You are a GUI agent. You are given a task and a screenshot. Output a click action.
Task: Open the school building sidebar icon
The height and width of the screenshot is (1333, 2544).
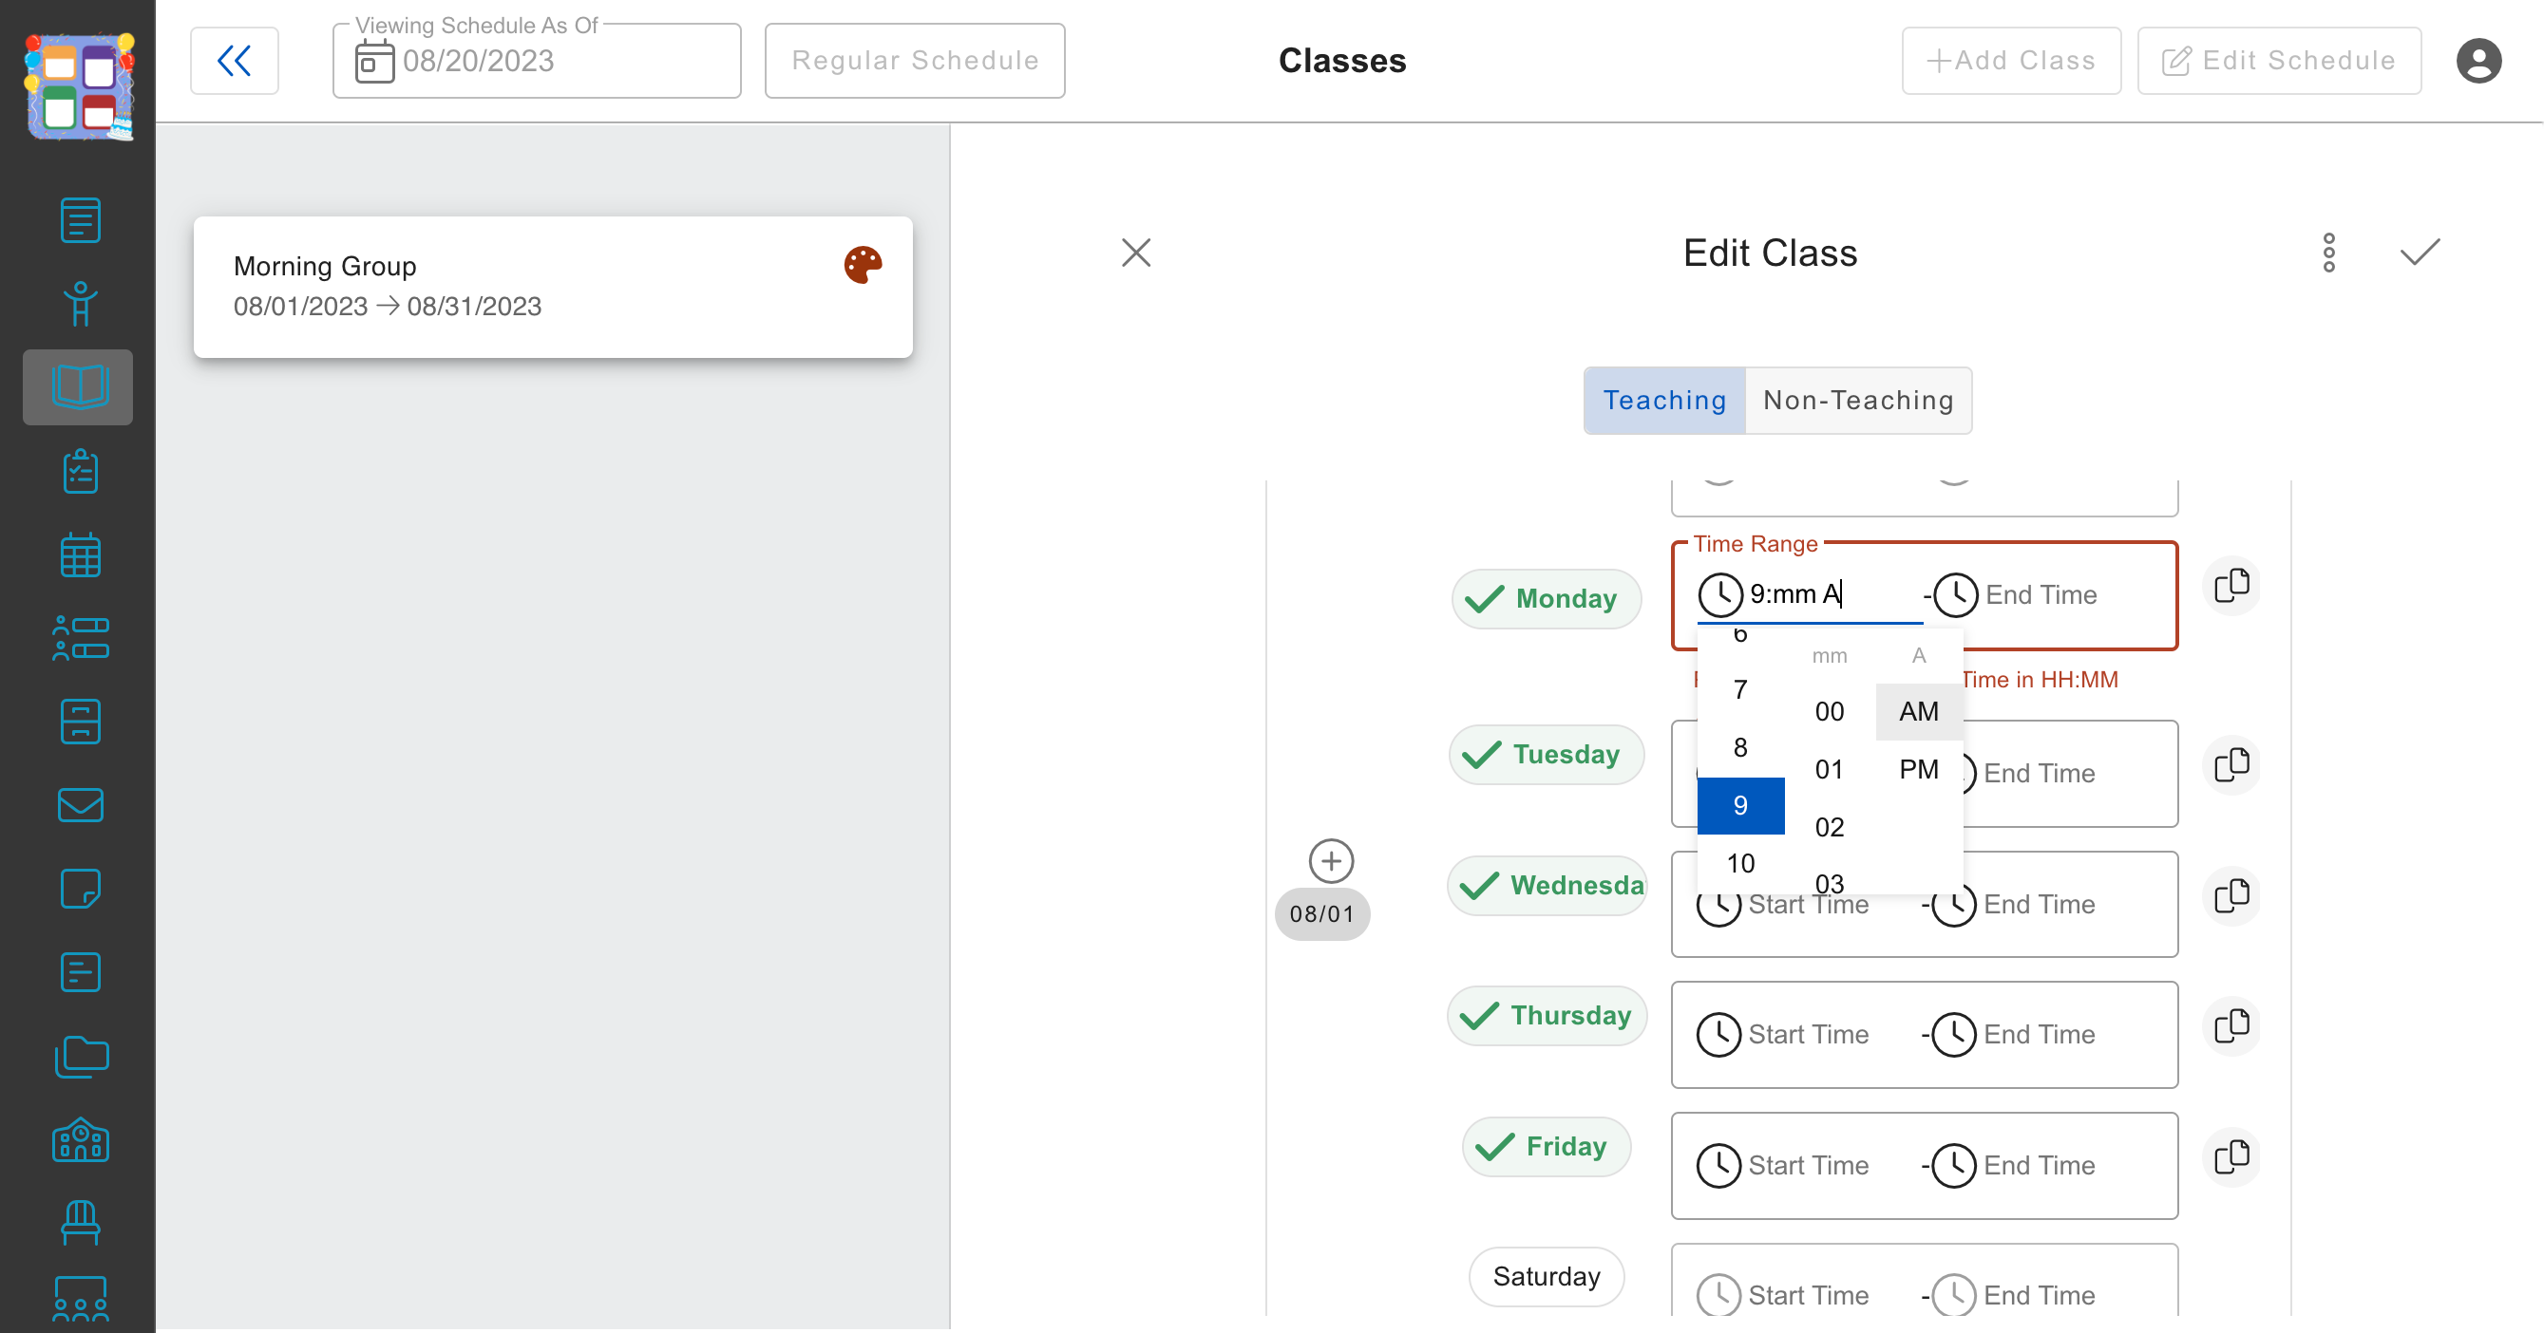click(81, 1139)
